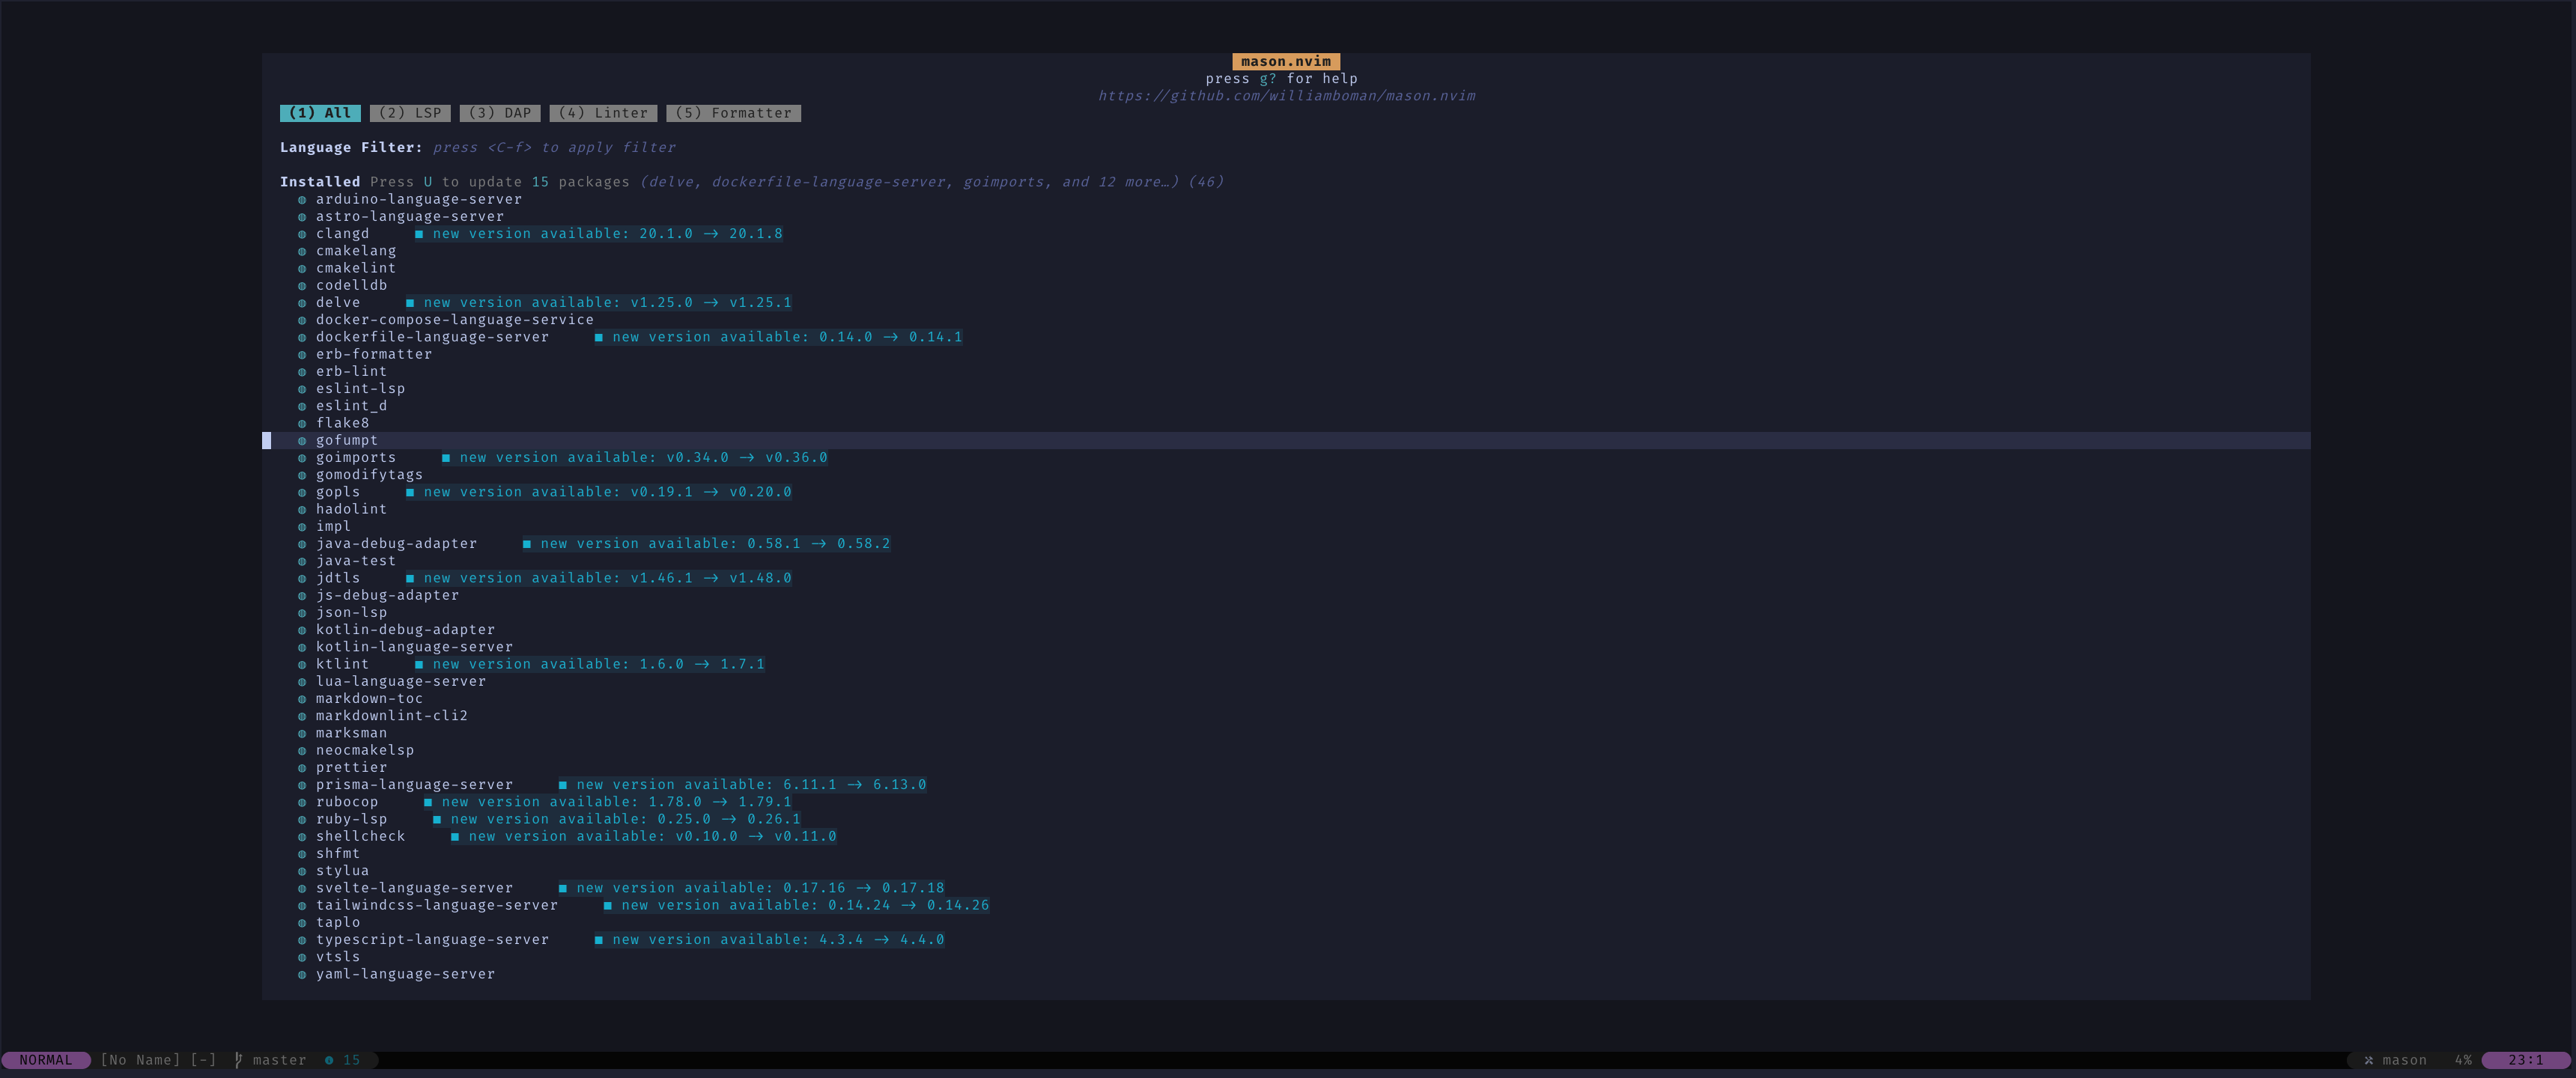2576x1078 pixels.
Task: Switch to the (2) LSP tab
Action: tap(410, 113)
